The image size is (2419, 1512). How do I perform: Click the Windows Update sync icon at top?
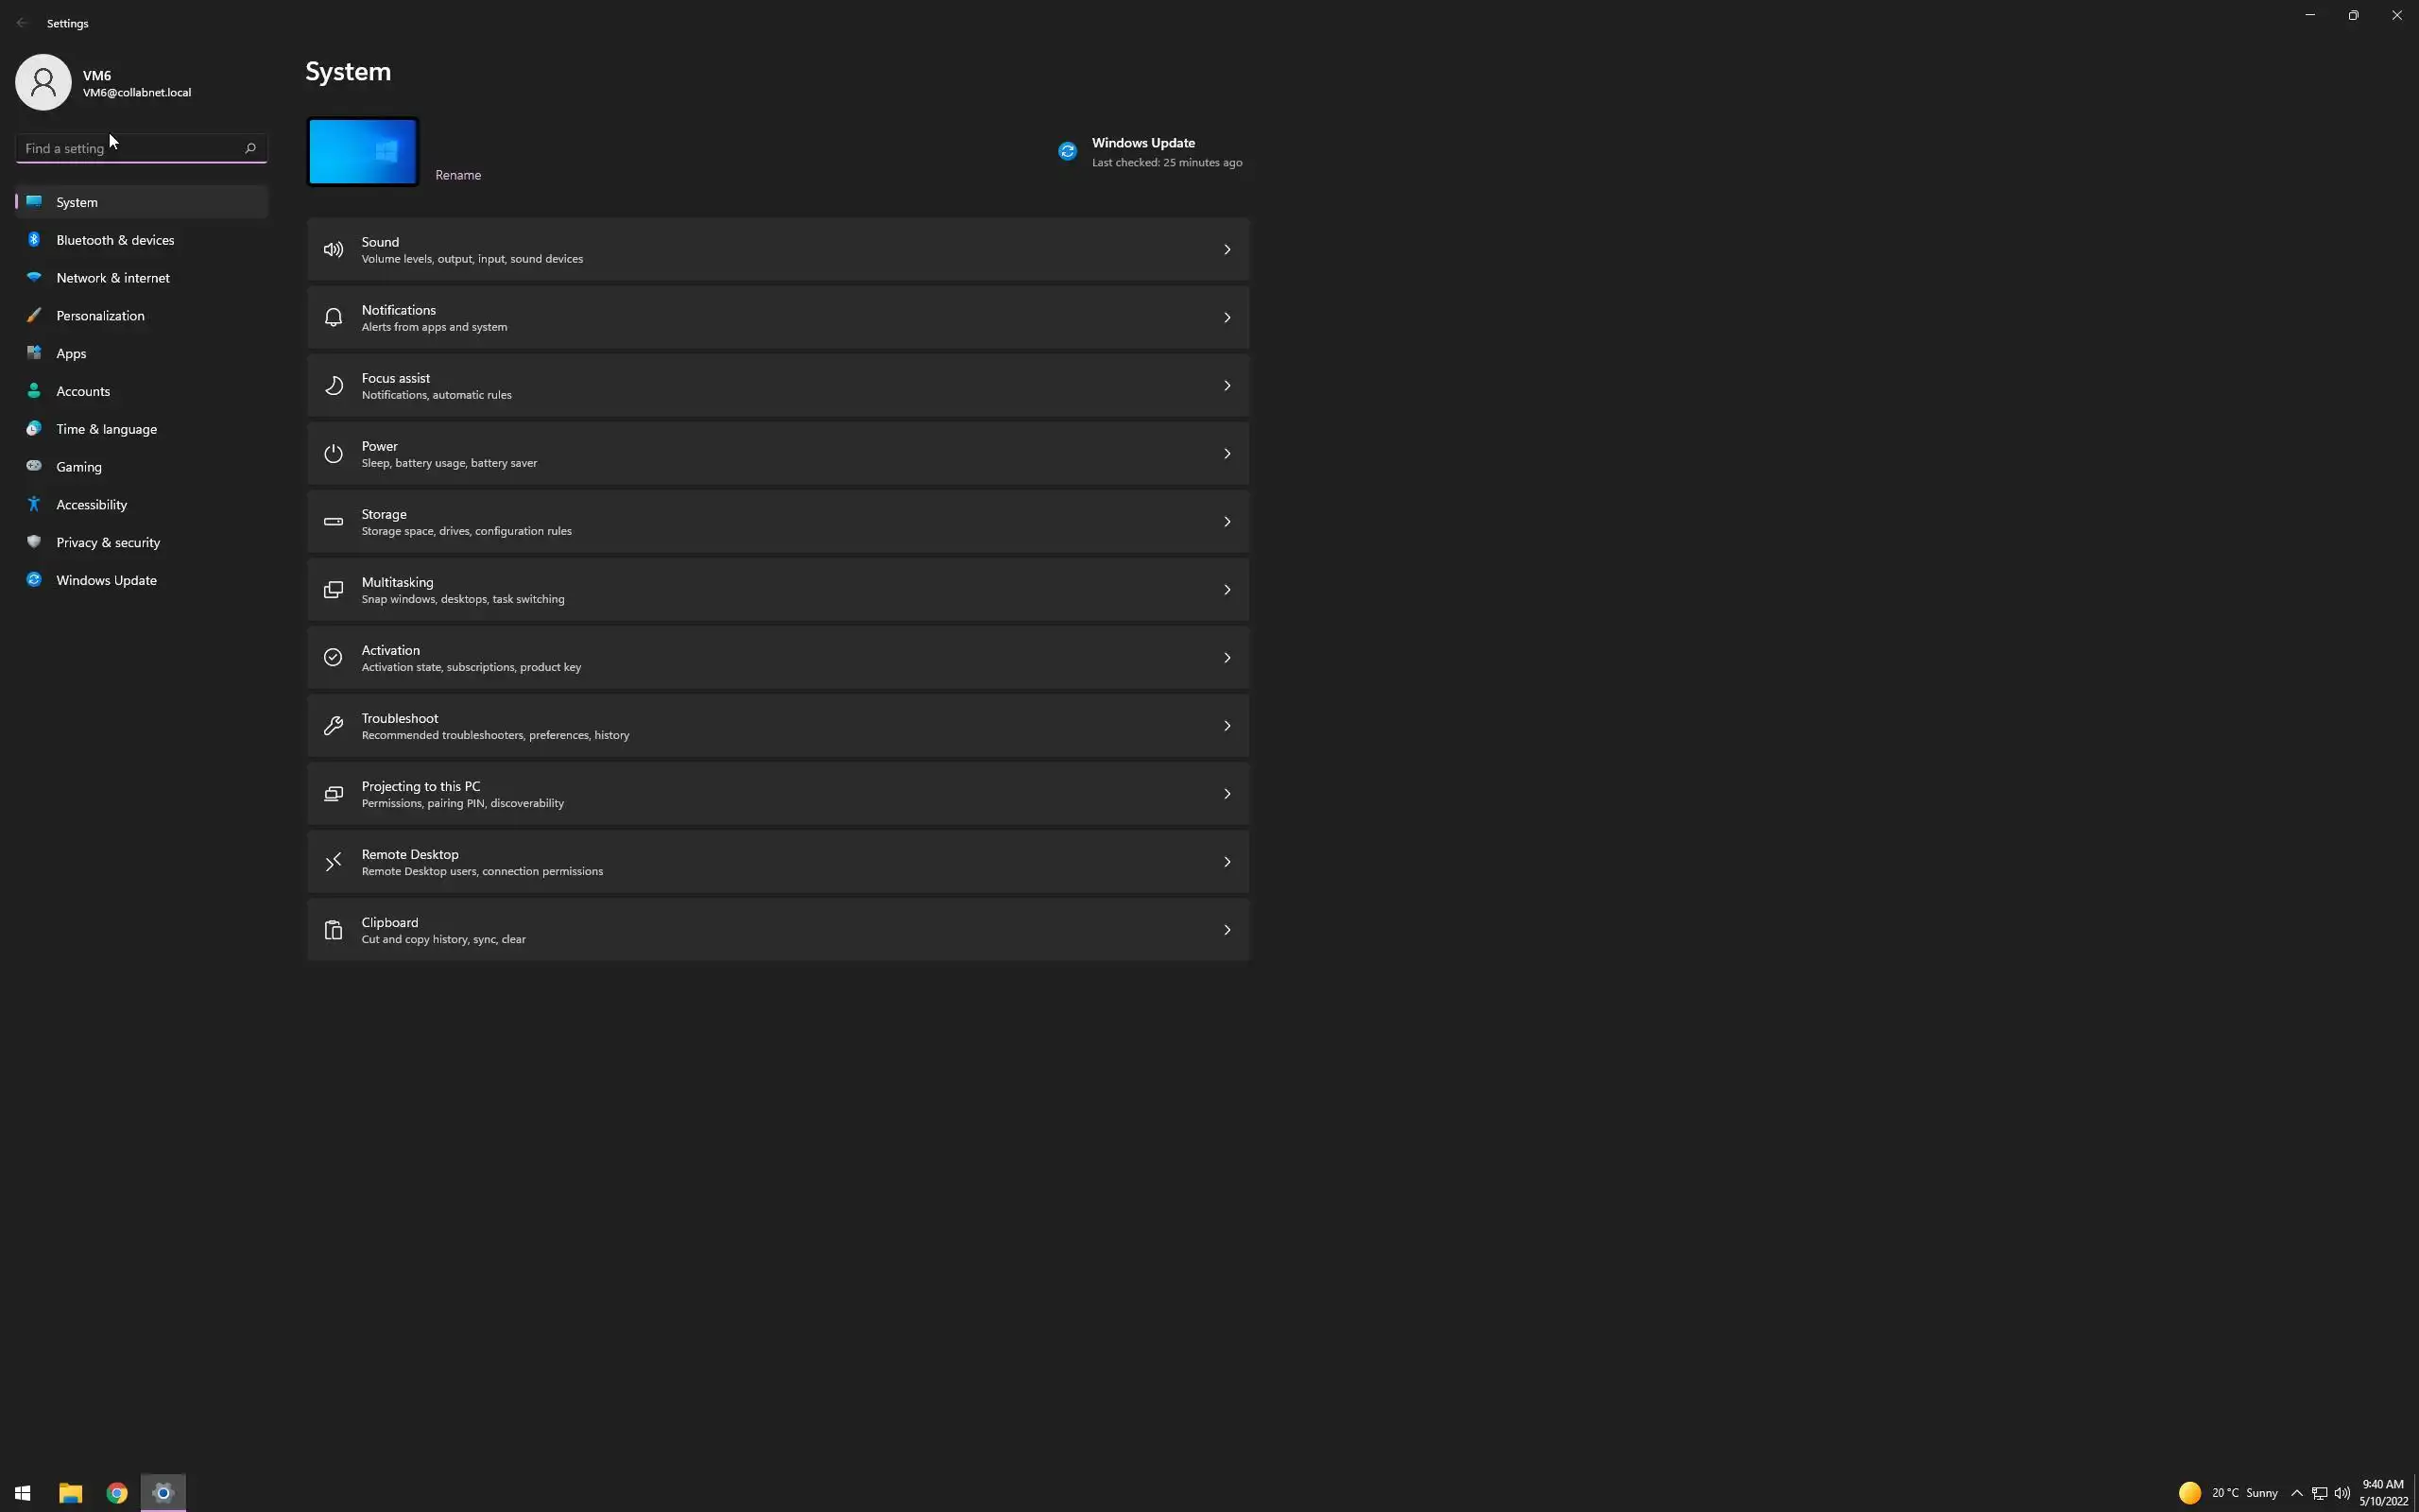coord(1067,151)
